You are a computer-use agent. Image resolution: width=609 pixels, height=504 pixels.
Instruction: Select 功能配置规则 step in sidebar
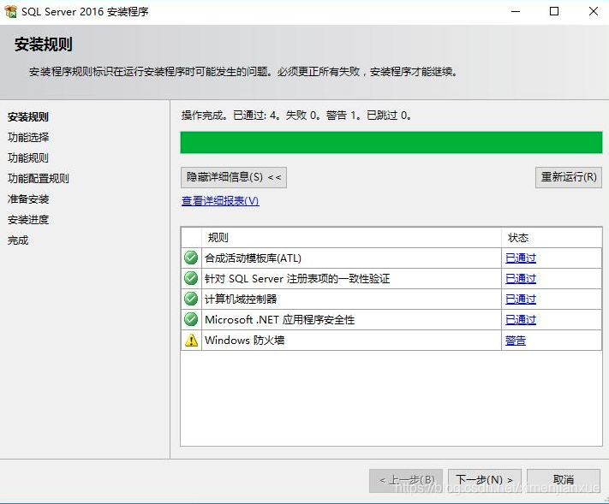point(38,179)
